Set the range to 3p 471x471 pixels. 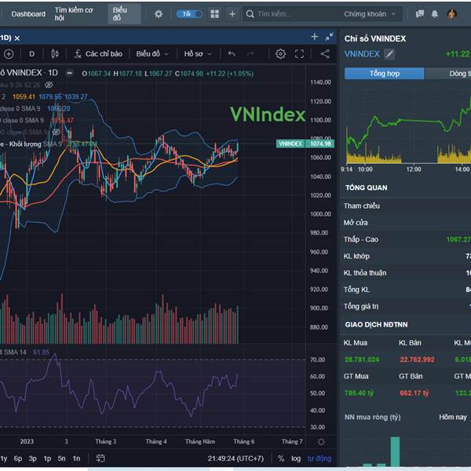click(x=32, y=458)
